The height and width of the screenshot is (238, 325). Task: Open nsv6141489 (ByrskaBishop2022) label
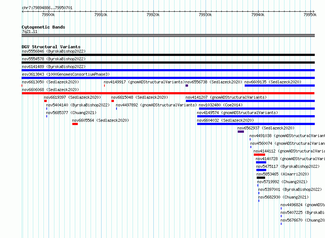pos(54,67)
